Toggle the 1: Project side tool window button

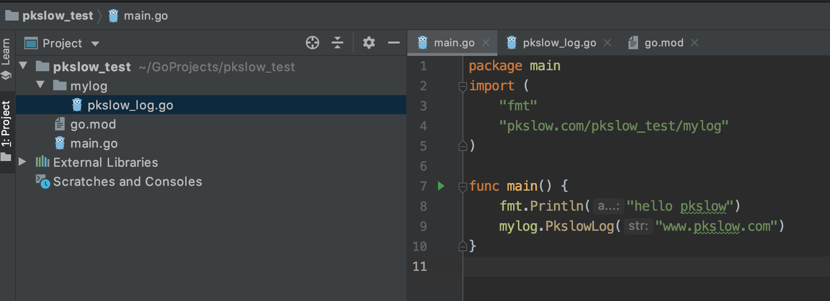[x=6, y=129]
